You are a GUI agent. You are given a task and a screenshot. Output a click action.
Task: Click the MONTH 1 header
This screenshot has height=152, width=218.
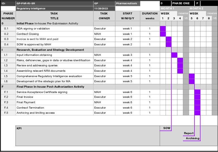coord(168,9)
